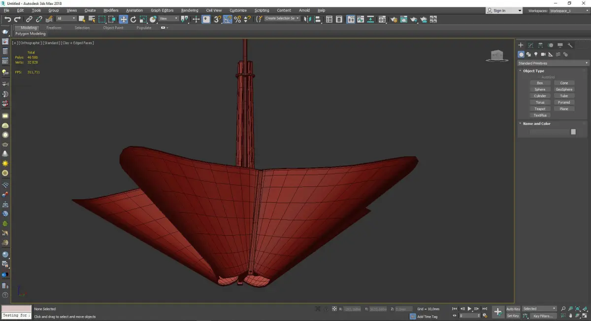Activate the Select Object tool
The image size is (591, 321).
click(x=82, y=19)
